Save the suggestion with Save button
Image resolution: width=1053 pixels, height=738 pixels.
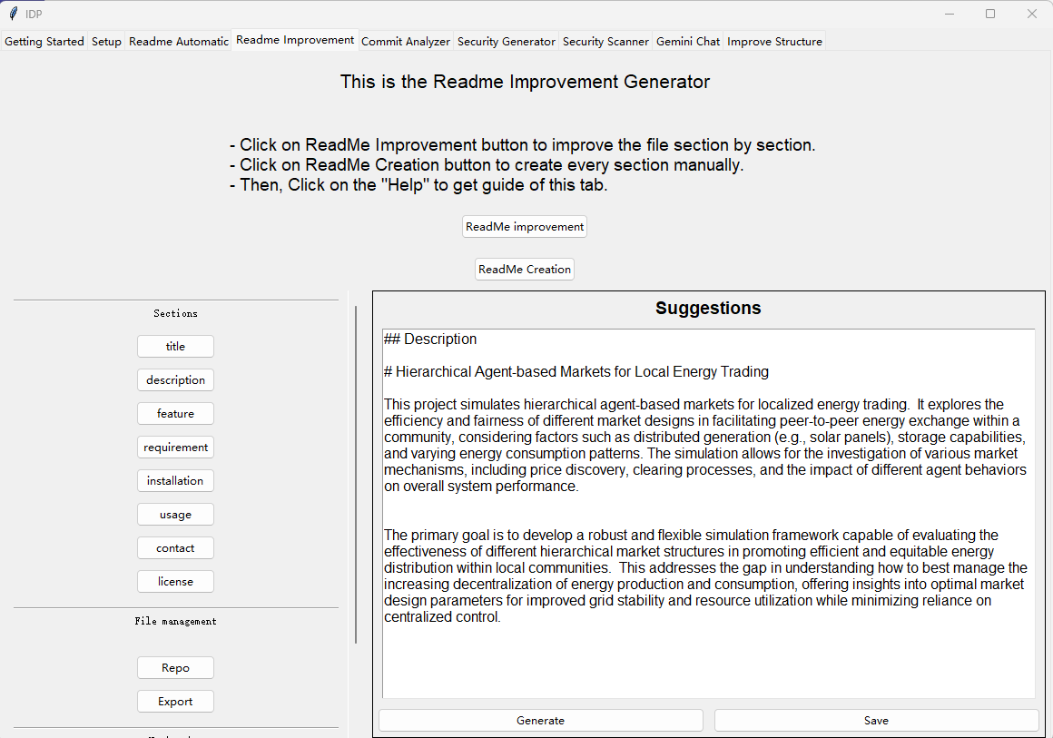(876, 721)
